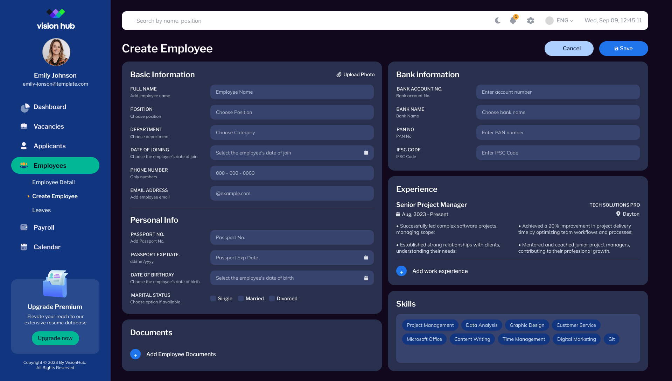The width and height of the screenshot is (672, 381).
Task: Click the Vacancies briefcase icon
Action: tap(24, 126)
